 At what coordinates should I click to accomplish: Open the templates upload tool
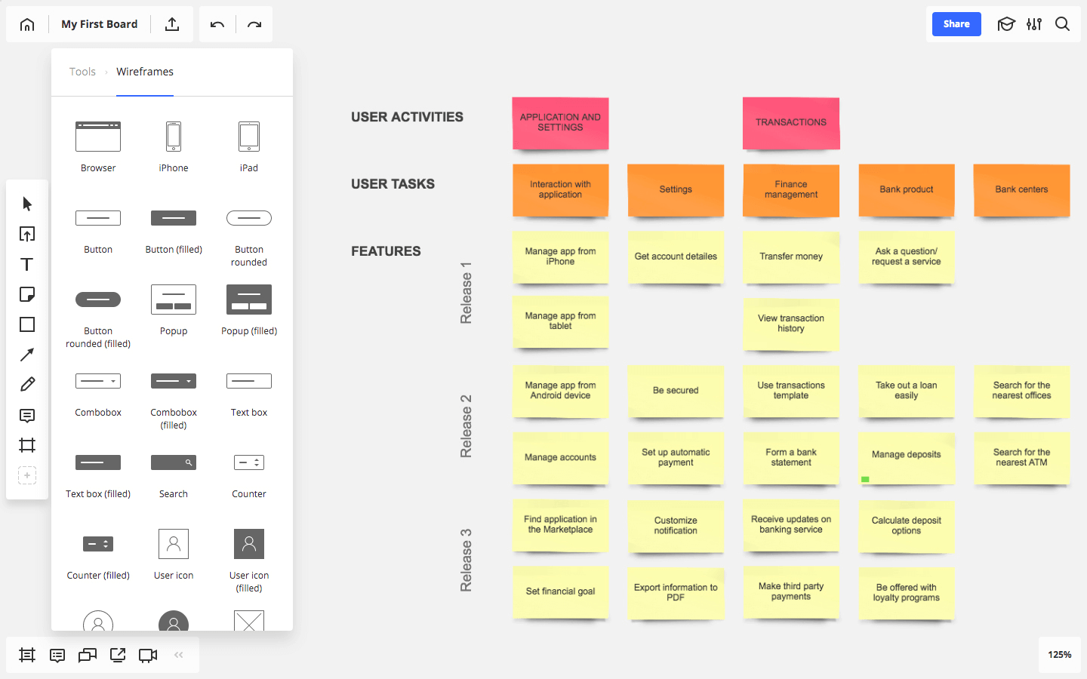[x=27, y=234]
